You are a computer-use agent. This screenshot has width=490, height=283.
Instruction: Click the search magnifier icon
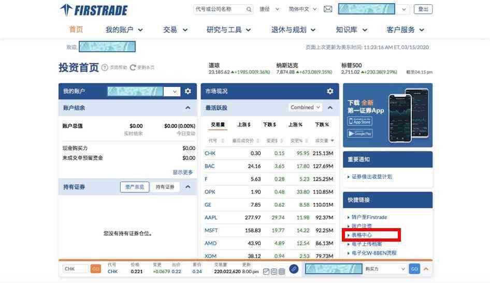click(x=249, y=9)
